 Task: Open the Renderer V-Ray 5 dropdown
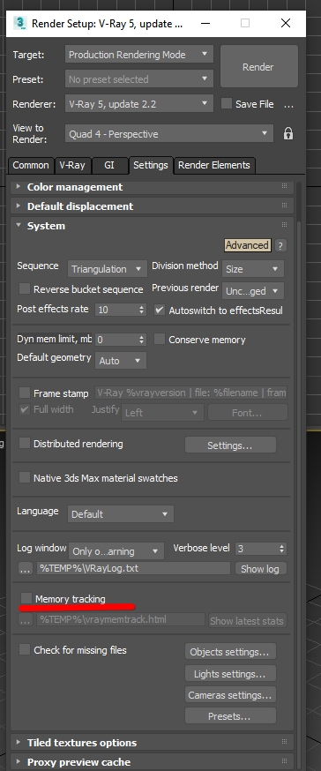click(x=139, y=104)
